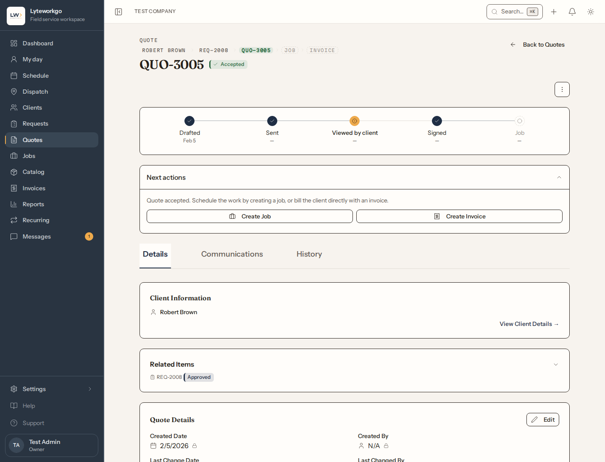605x462 pixels.
Task: Click the Lyteworkgo LW logo
Action: pos(16,16)
